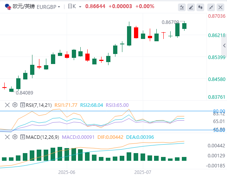Open the indicator line chart icon
The image size is (227, 177).
(x=182, y=7)
